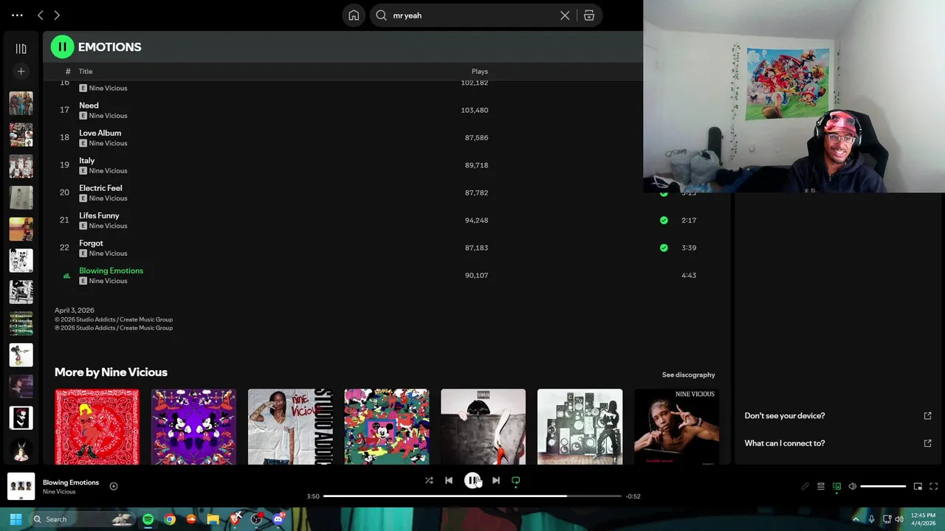Open the Browse icon beside search

(589, 15)
